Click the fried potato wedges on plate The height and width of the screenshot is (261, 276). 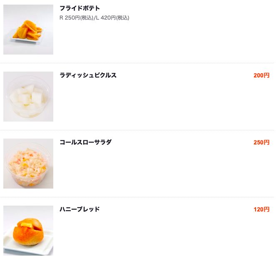click(27, 30)
